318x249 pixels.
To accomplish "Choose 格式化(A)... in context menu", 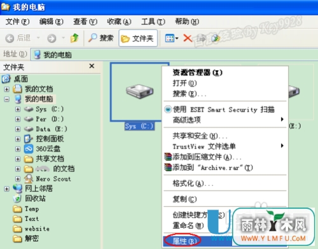I will (x=193, y=183).
